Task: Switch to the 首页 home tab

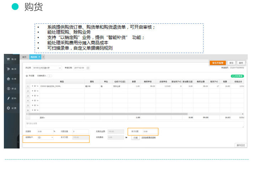Action: tap(25, 57)
